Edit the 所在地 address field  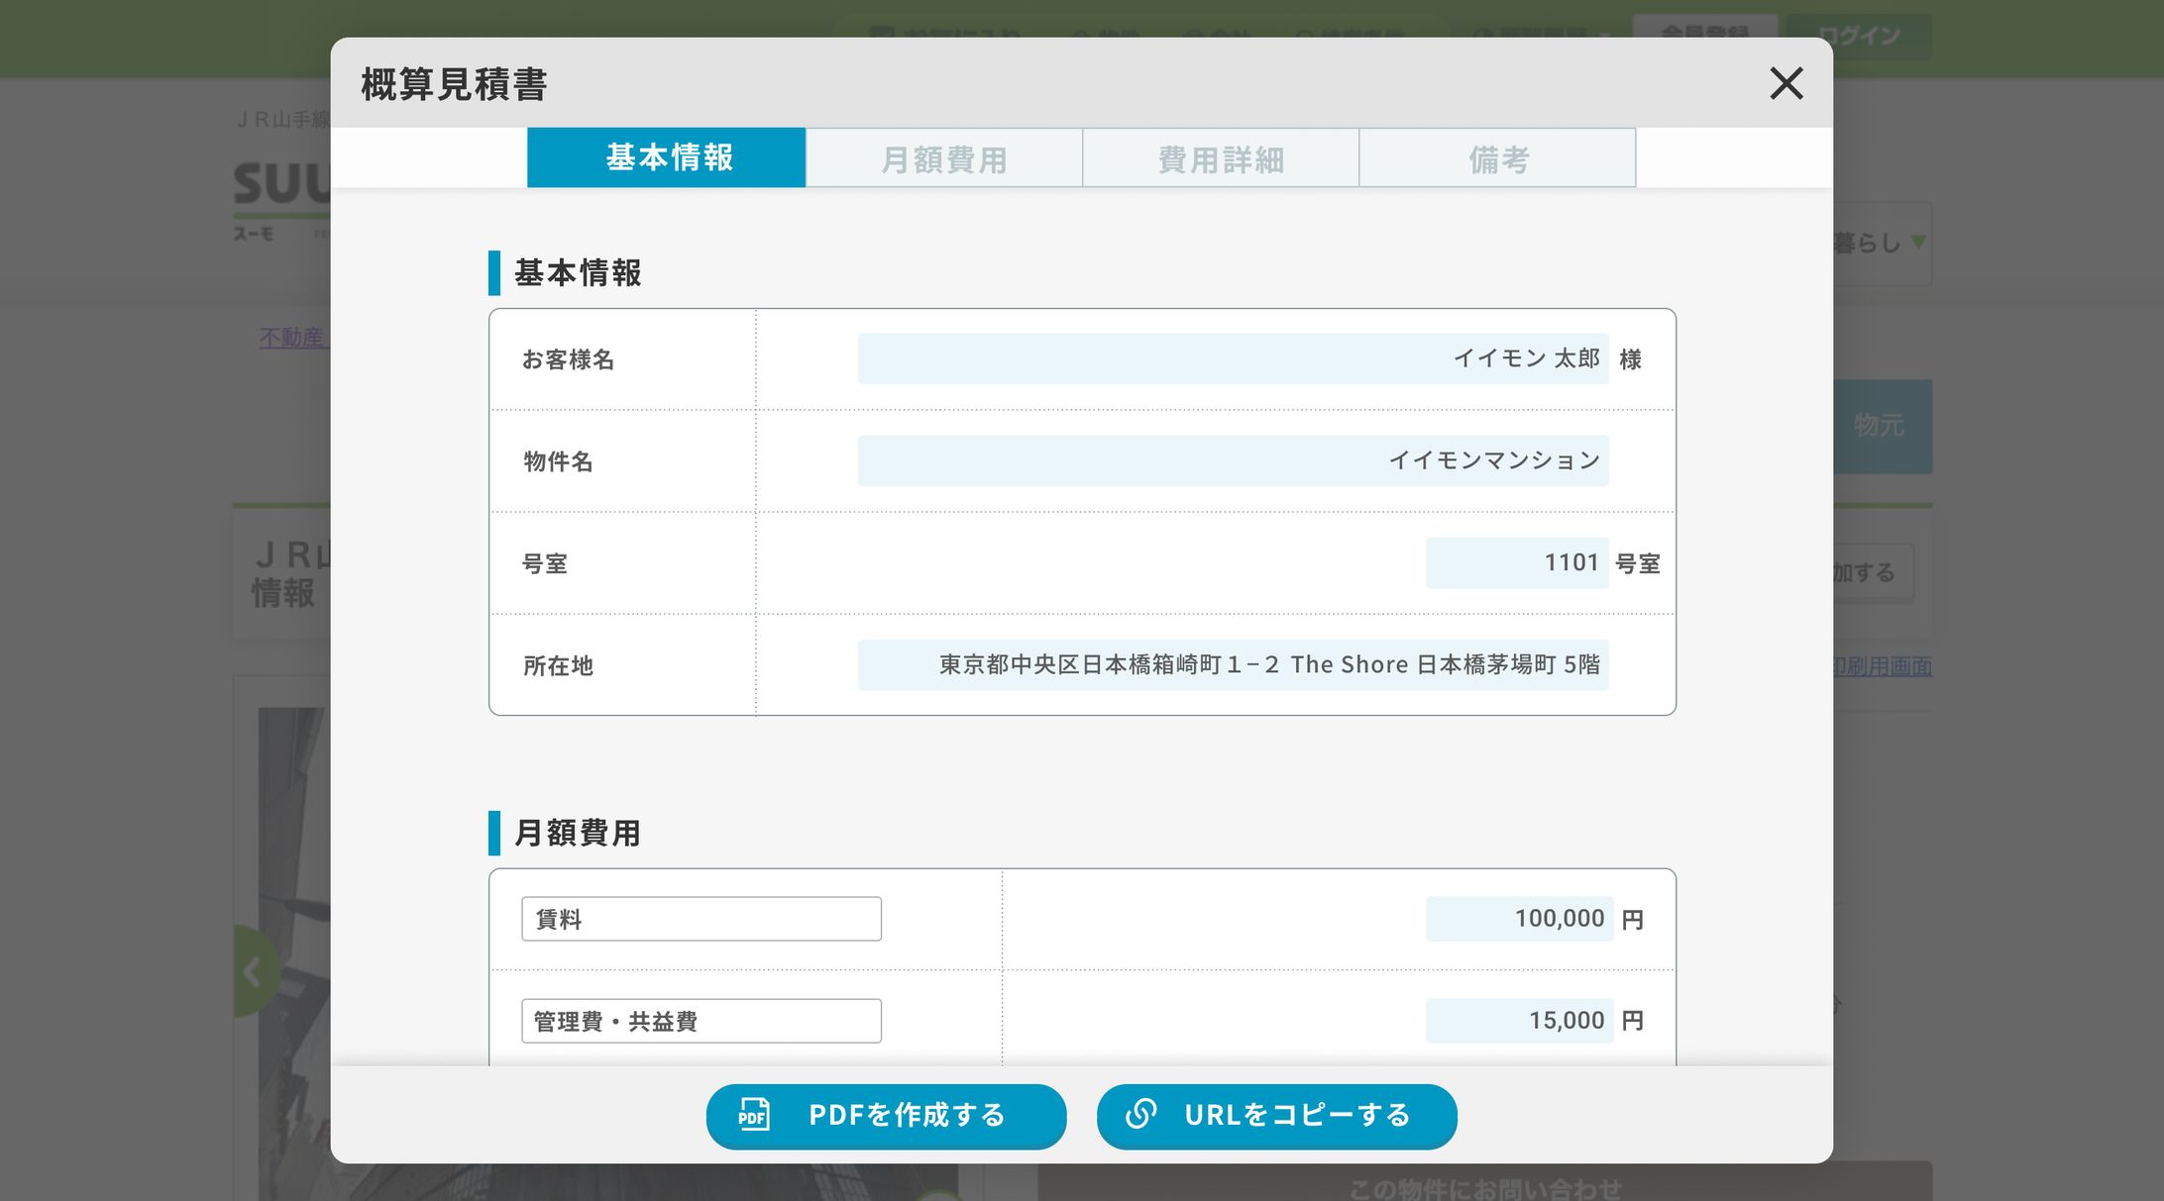point(1233,664)
